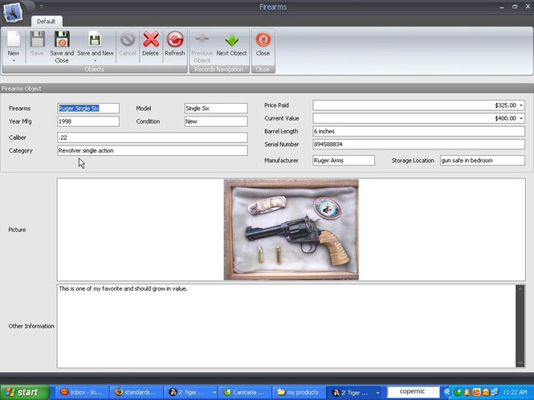Click the Other Information scrollbar
The height and width of the screenshot is (400, 534).
coord(520,326)
